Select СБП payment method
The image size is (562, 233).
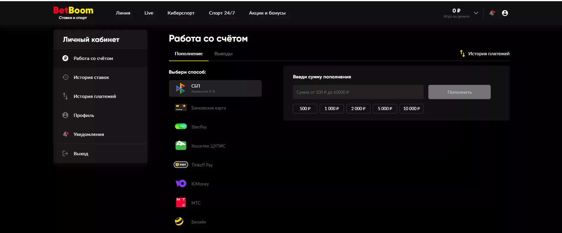click(215, 88)
